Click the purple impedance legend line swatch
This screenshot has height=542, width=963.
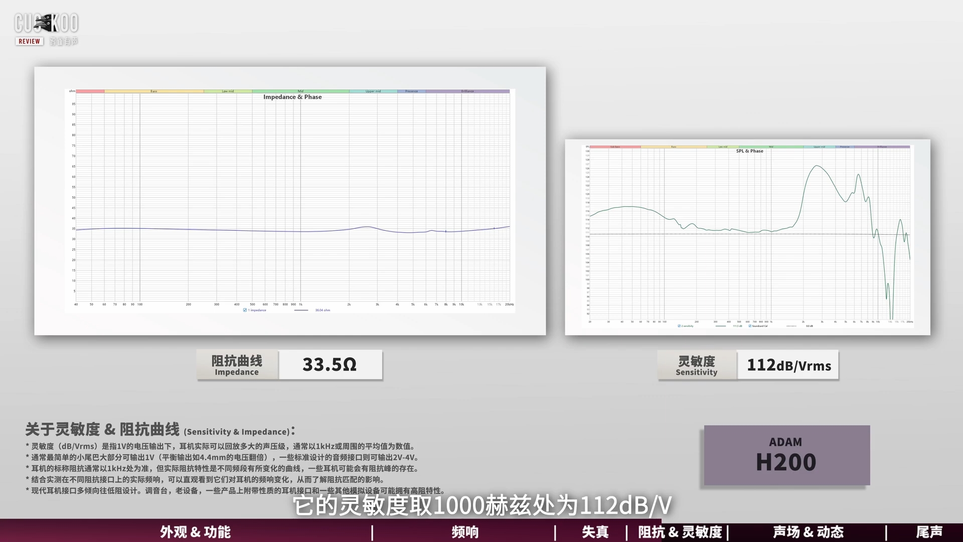[301, 310]
